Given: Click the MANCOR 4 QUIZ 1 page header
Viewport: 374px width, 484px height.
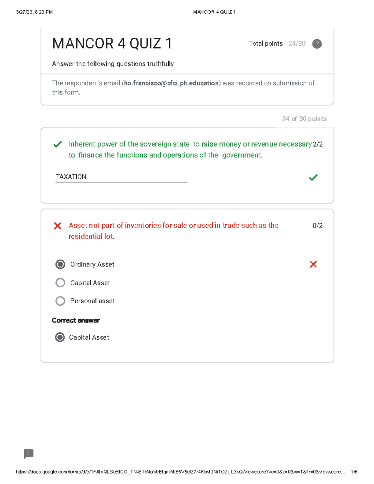Looking at the screenshot, I should (x=214, y=12).
